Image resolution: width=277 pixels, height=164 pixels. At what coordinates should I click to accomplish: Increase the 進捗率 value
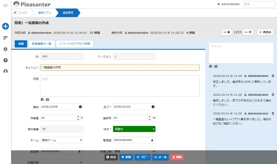[x=150, y=117]
